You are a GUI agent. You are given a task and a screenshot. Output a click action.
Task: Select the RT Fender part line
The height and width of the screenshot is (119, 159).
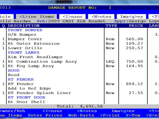[21, 84]
